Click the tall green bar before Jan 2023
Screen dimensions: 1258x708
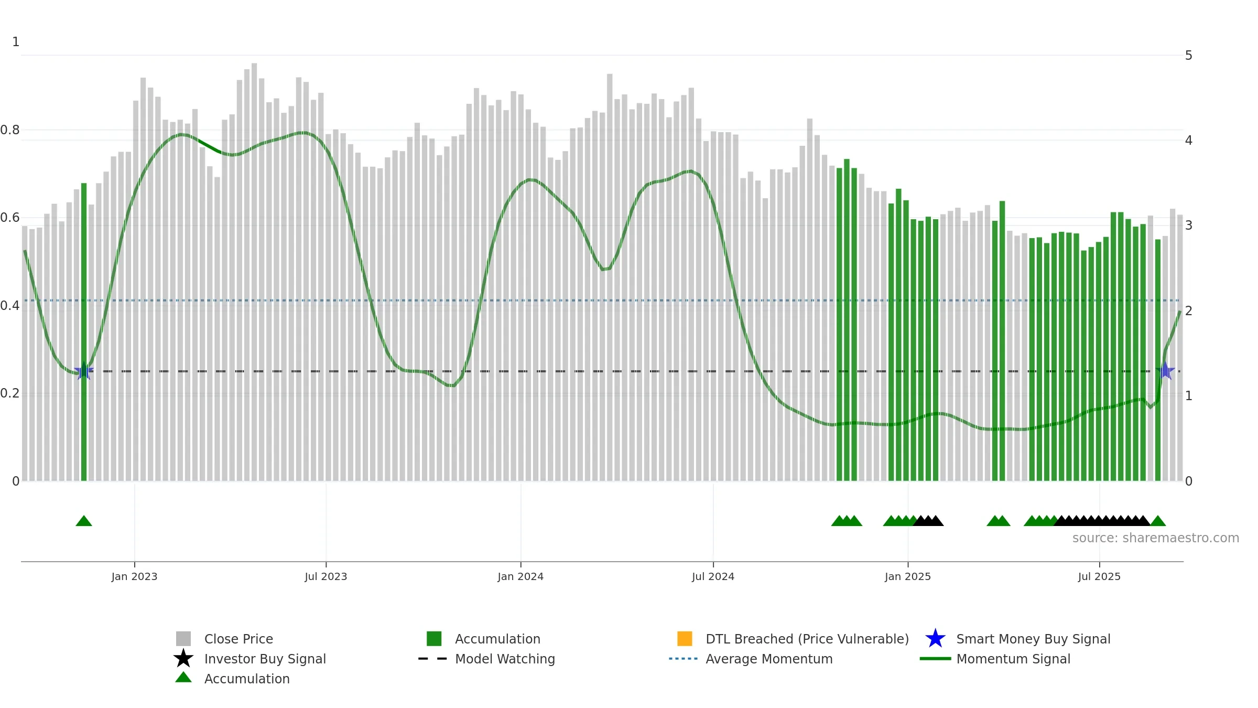pyautogui.click(x=84, y=332)
